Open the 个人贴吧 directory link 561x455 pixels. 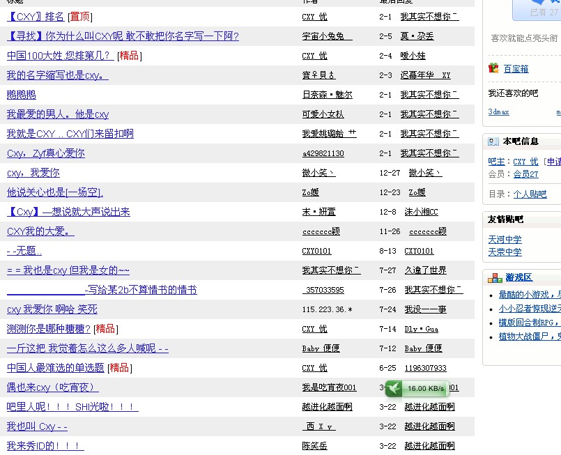coord(530,194)
